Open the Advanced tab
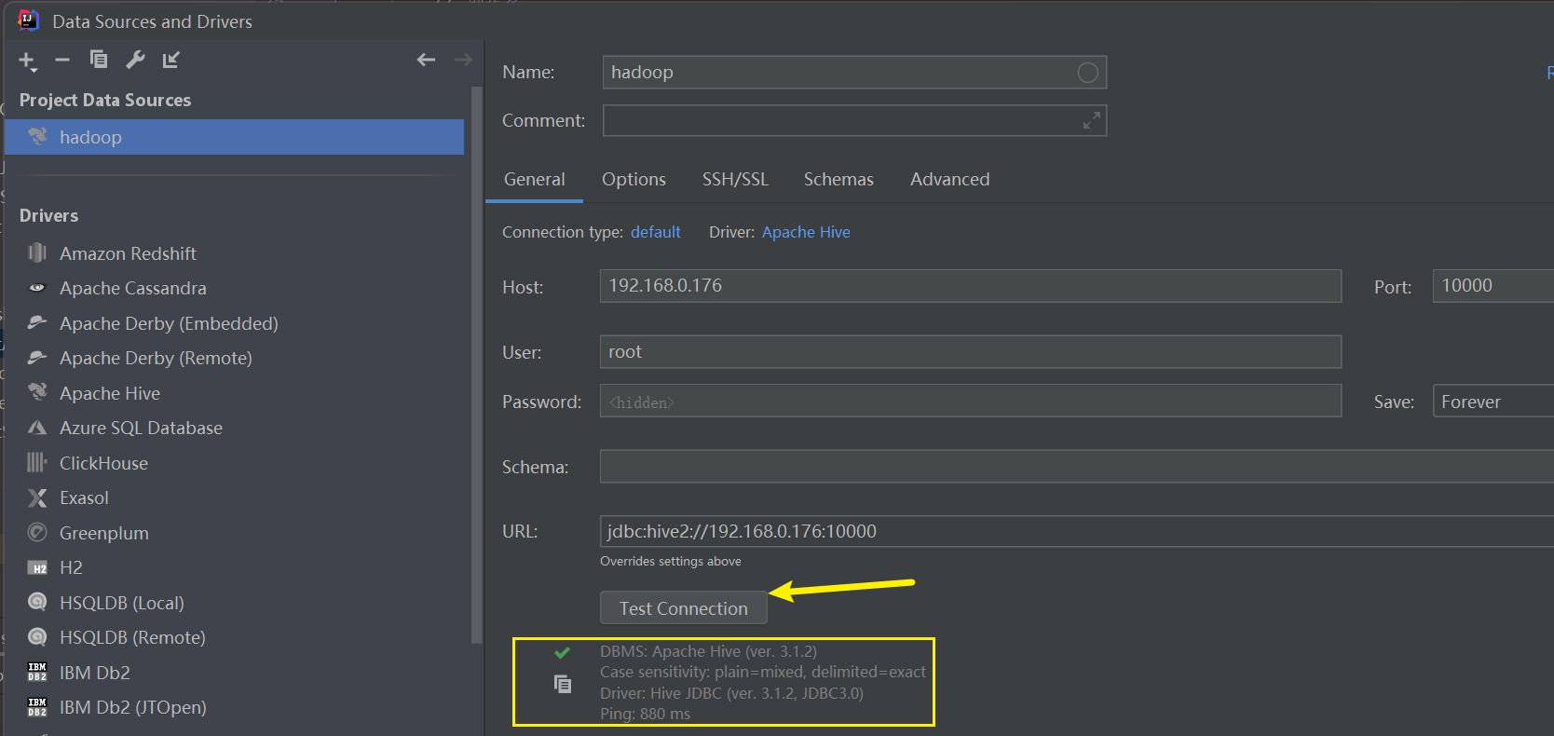 tap(949, 179)
